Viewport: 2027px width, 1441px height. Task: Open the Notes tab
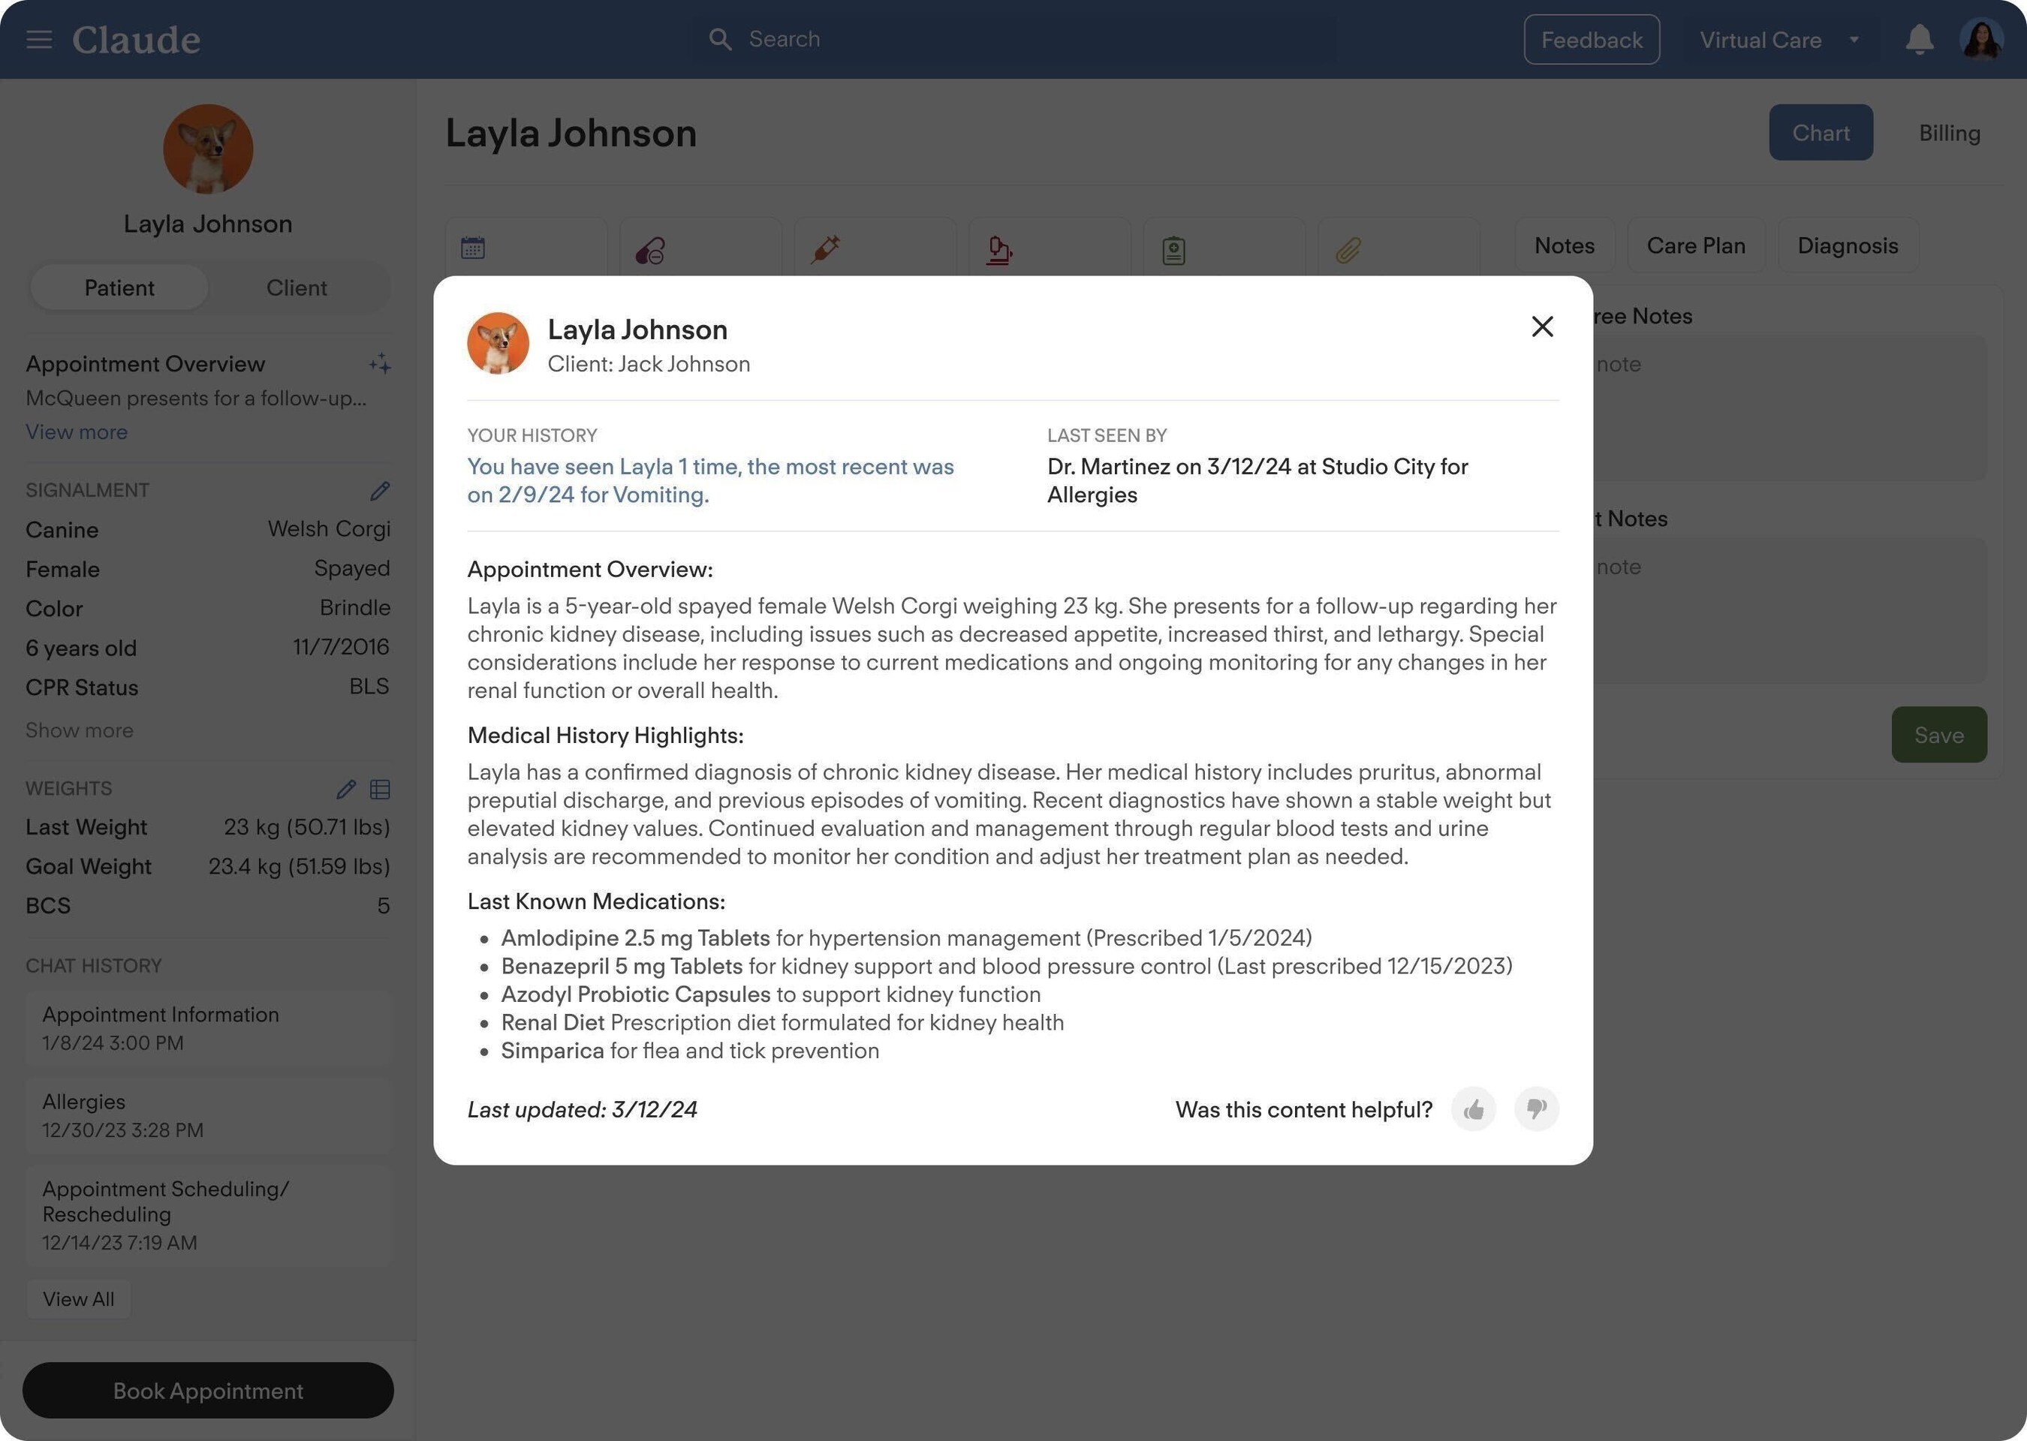tap(1564, 245)
